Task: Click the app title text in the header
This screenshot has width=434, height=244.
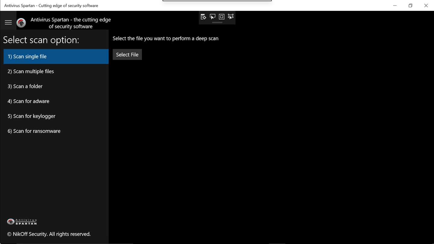Action: click(x=71, y=23)
